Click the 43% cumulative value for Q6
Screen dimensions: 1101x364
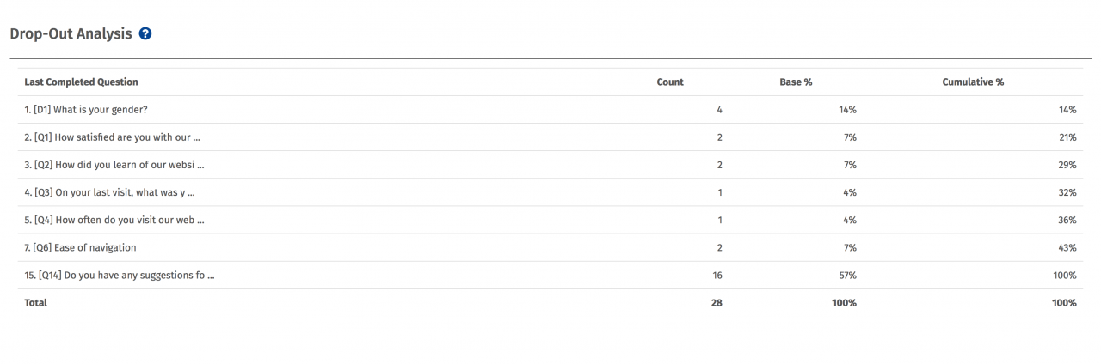(1067, 248)
